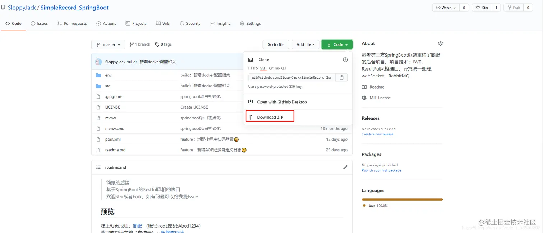Click the Java language bar

(402, 199)
